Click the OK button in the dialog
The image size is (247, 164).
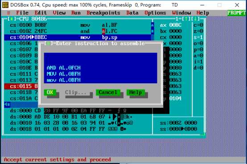point(50,92)
